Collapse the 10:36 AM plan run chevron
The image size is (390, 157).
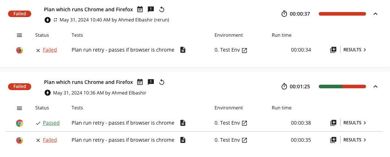click(x=375, y=86)
